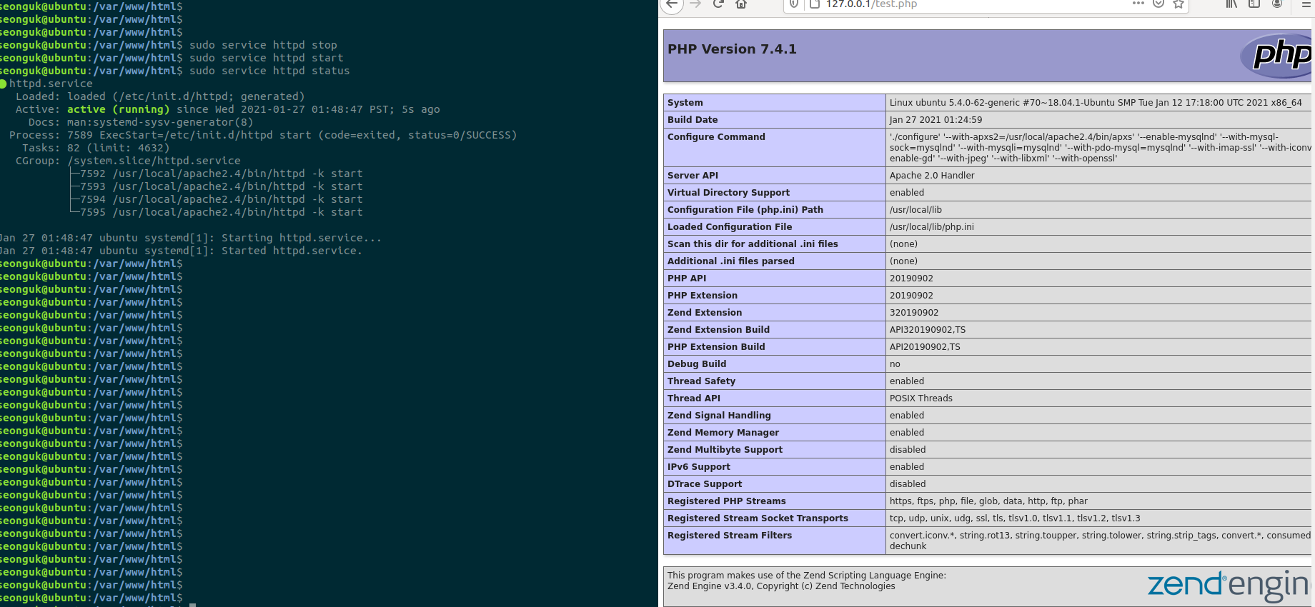Open tracking protection shield in address bar
Image resolution: width=1315 pixels, height=607 pixels.
point(794,4)
